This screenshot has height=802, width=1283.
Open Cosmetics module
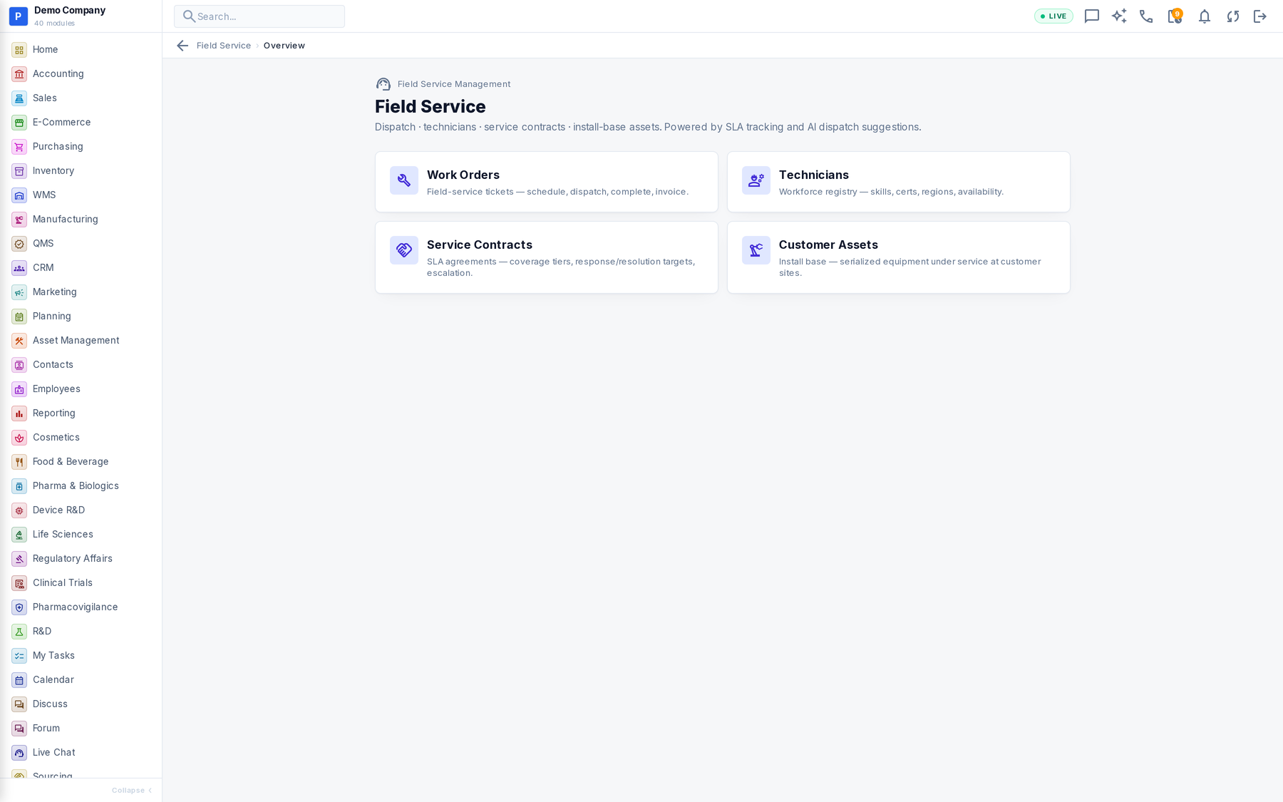tap(81, 437)
